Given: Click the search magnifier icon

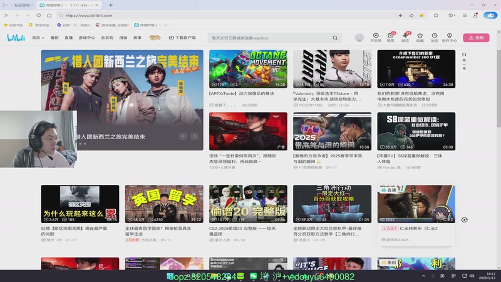Looking at the screenshot, I should pyautogui.click(x=335, y=38).
